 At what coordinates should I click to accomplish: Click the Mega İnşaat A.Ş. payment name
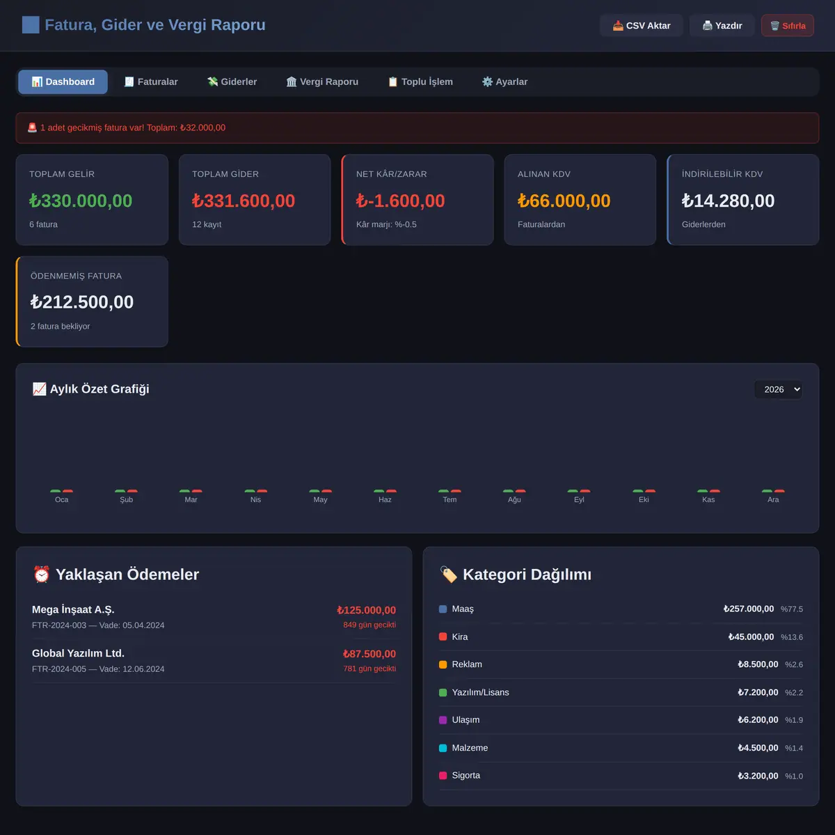tap(73, 609)
